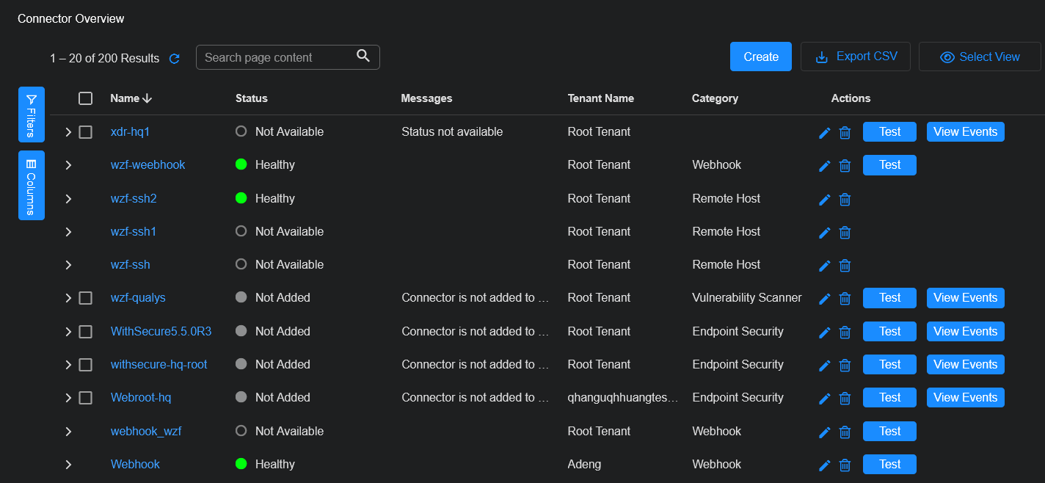Viewport: 1045px width, 483px height.
Task: Check the box for xdr-hq1 row
Action: 86,132
